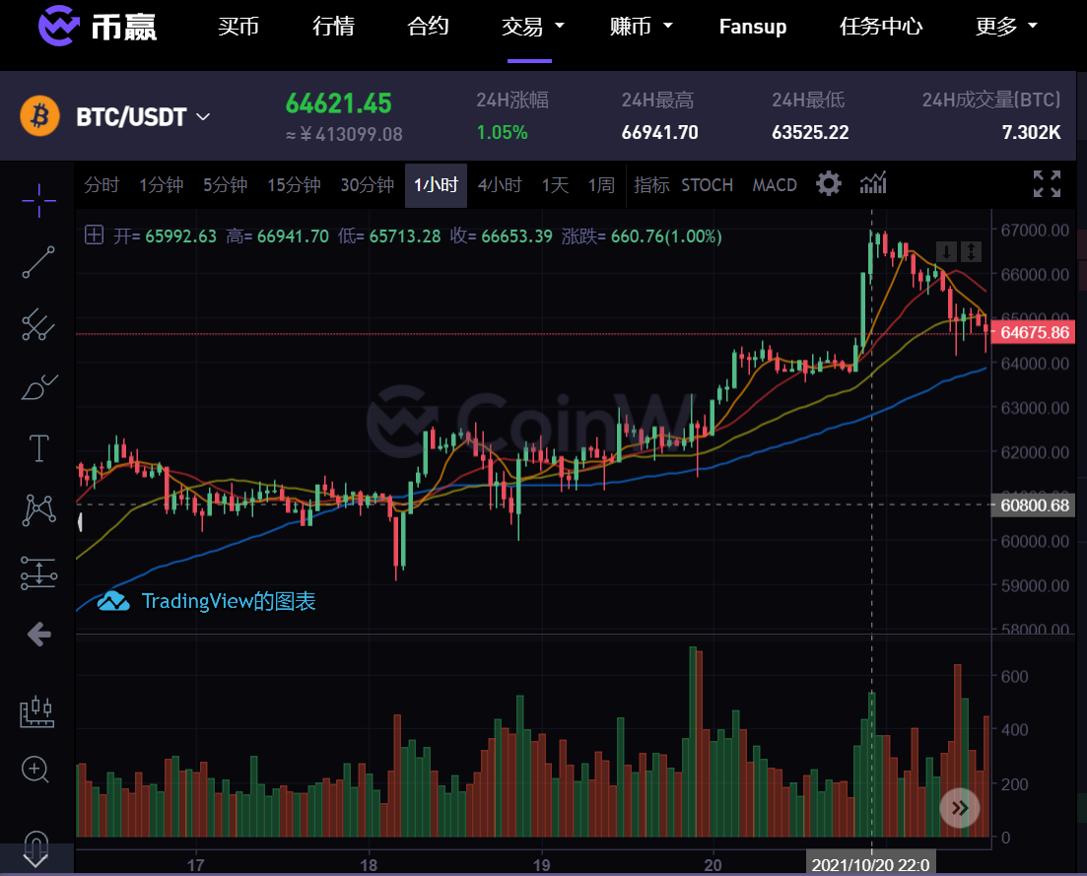Screen dimensions: 1087x876
Task: Go to 行情 in navigation
Action: [x=333, y=27]
